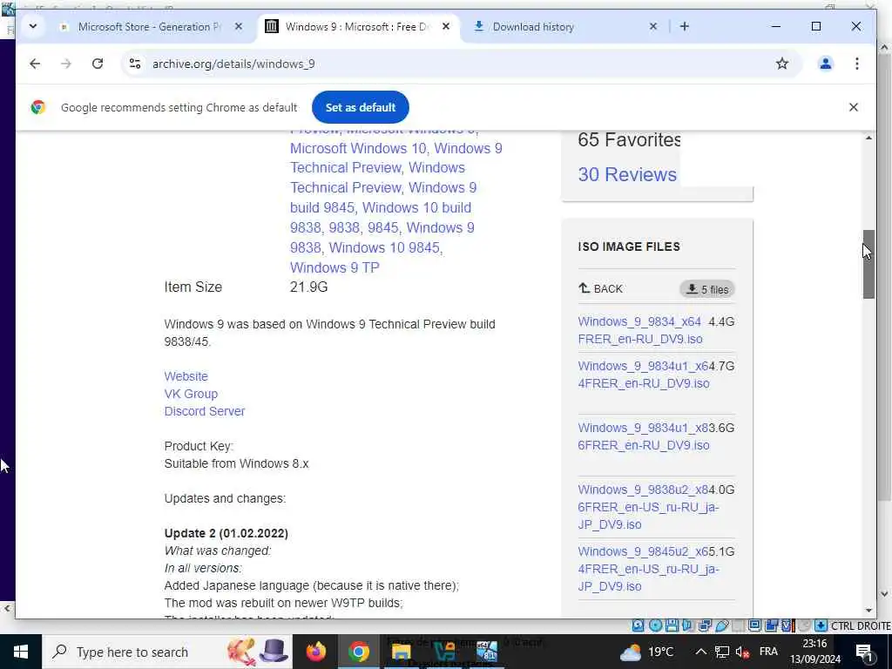This screenshot has height=669, width=892.
Task: Close the Download history tab
Action: [653, 27]
